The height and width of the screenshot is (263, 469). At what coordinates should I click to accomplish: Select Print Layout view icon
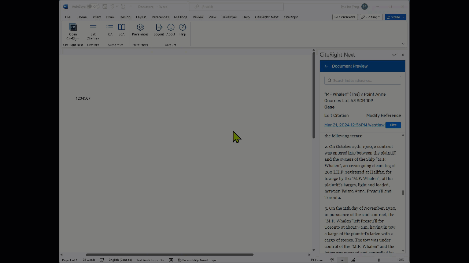342,260
